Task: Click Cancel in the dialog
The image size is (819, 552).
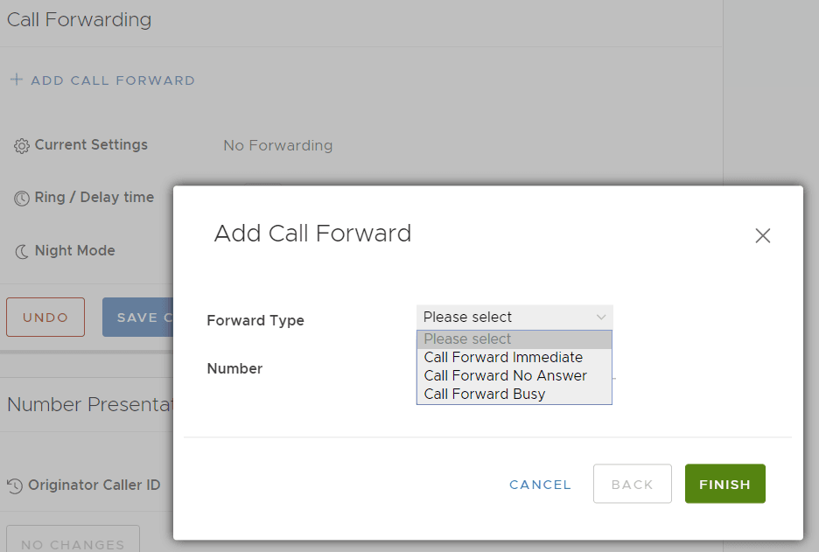Action: click(x=540, y=485)
